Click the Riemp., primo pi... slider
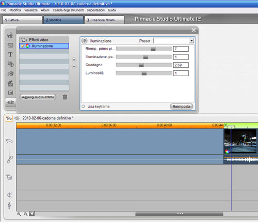 click(144, 49)
